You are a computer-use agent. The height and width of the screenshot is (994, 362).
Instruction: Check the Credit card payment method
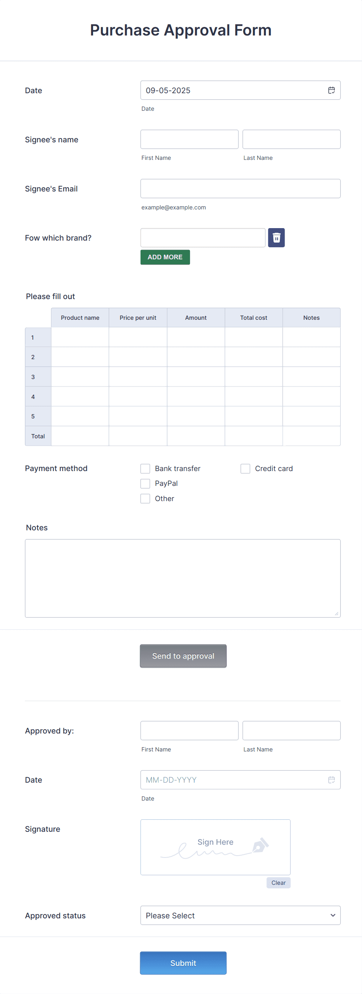click(x=245, y=468)
